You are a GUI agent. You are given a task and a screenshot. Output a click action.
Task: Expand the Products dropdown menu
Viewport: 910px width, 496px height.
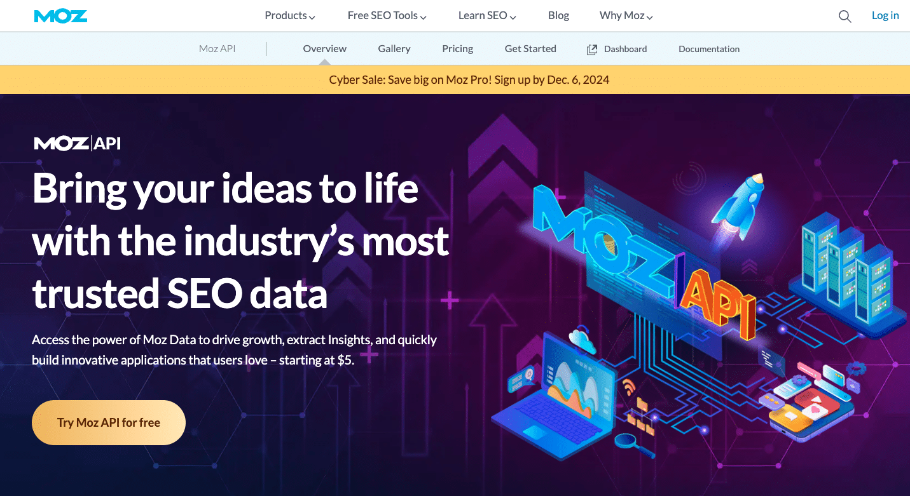pyautogui.click(x=290, y=16)
